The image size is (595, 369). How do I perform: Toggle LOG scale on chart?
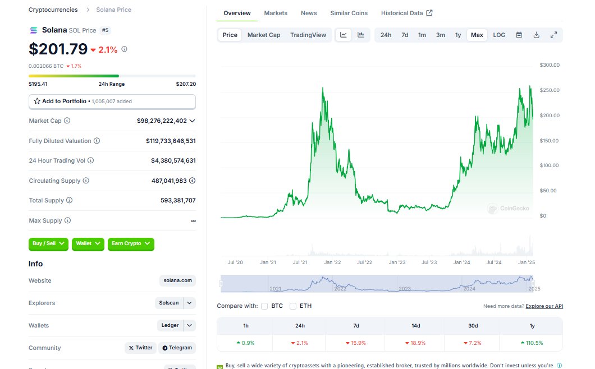499,35
